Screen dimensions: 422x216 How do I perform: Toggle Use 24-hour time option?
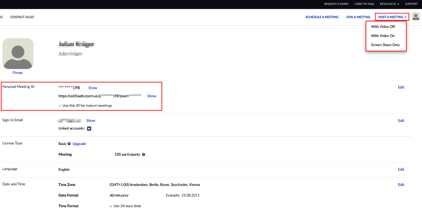coord(111,206)
